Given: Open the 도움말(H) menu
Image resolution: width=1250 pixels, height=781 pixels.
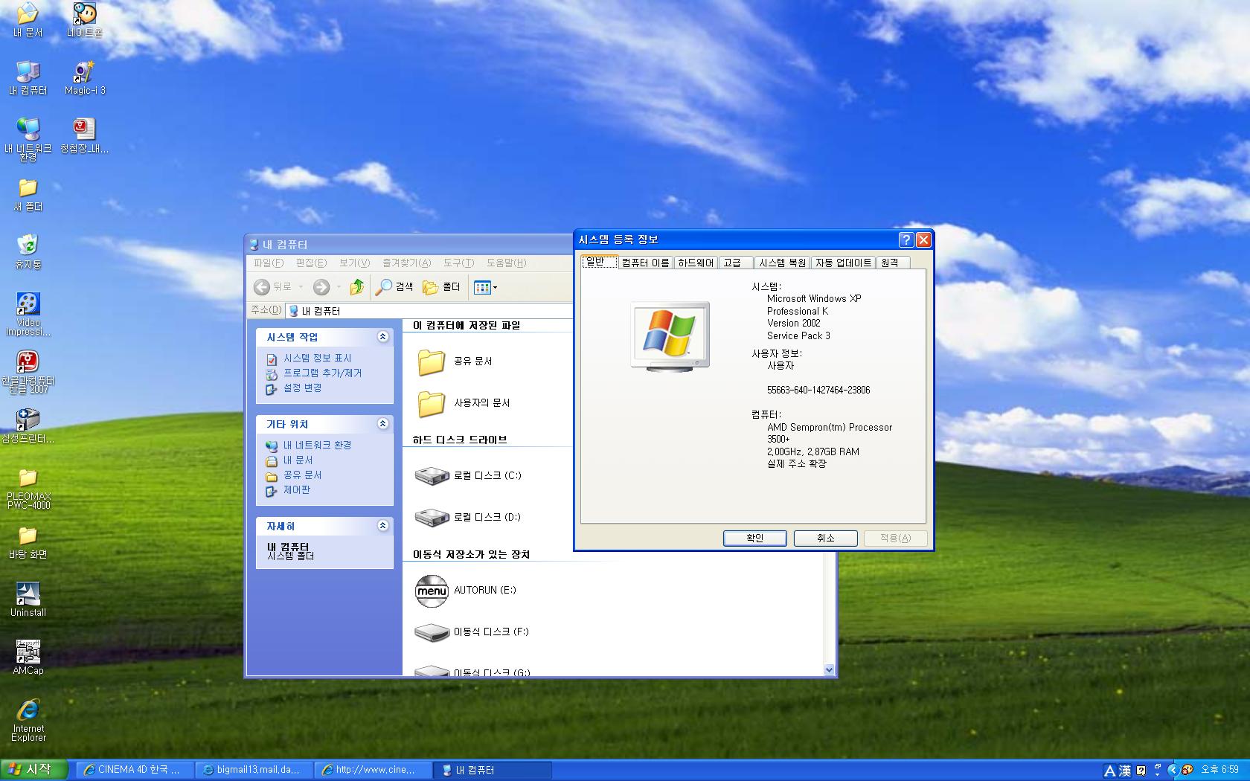Looking at the screenshot, I should (506, 263).
